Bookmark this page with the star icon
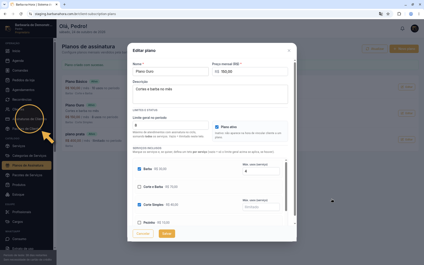Screen dimensions: 424x265 388,14
